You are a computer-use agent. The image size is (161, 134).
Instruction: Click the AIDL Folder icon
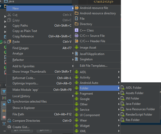point(122,87)
